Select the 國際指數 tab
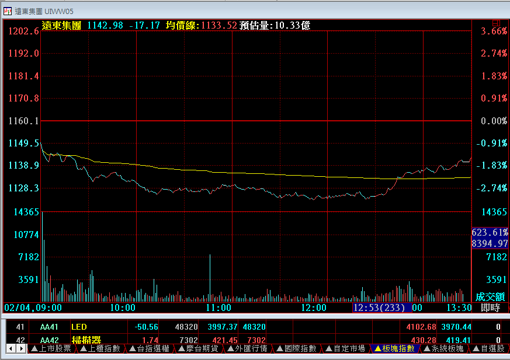 tap(297, 349)
